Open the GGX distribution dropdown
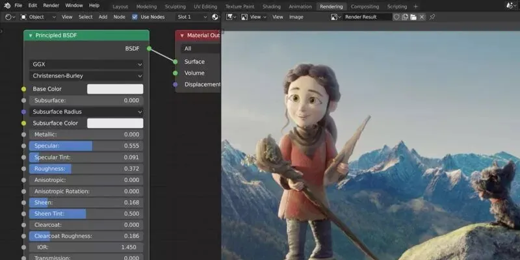Image resolution: width=520 pixels, height=260 pixels. pos(86,64)
